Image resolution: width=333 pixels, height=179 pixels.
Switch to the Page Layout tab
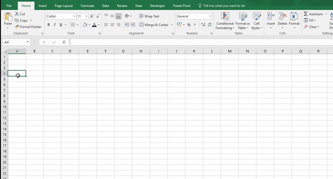tap(64, 6)
